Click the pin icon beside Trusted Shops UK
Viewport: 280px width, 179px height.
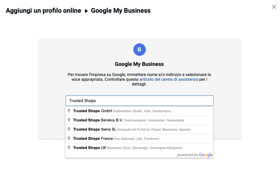[x=69, y=148]
